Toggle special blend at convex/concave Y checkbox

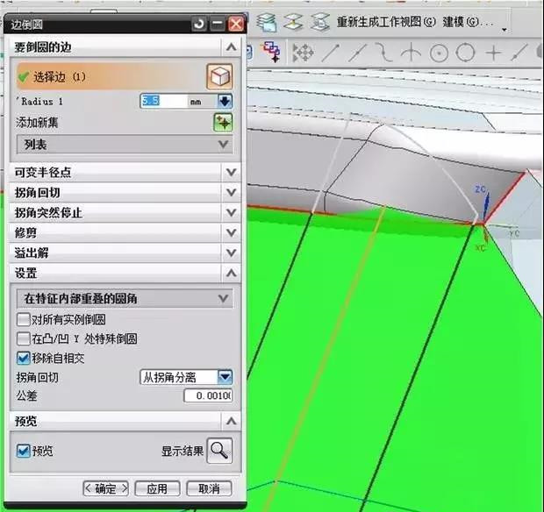24,338
